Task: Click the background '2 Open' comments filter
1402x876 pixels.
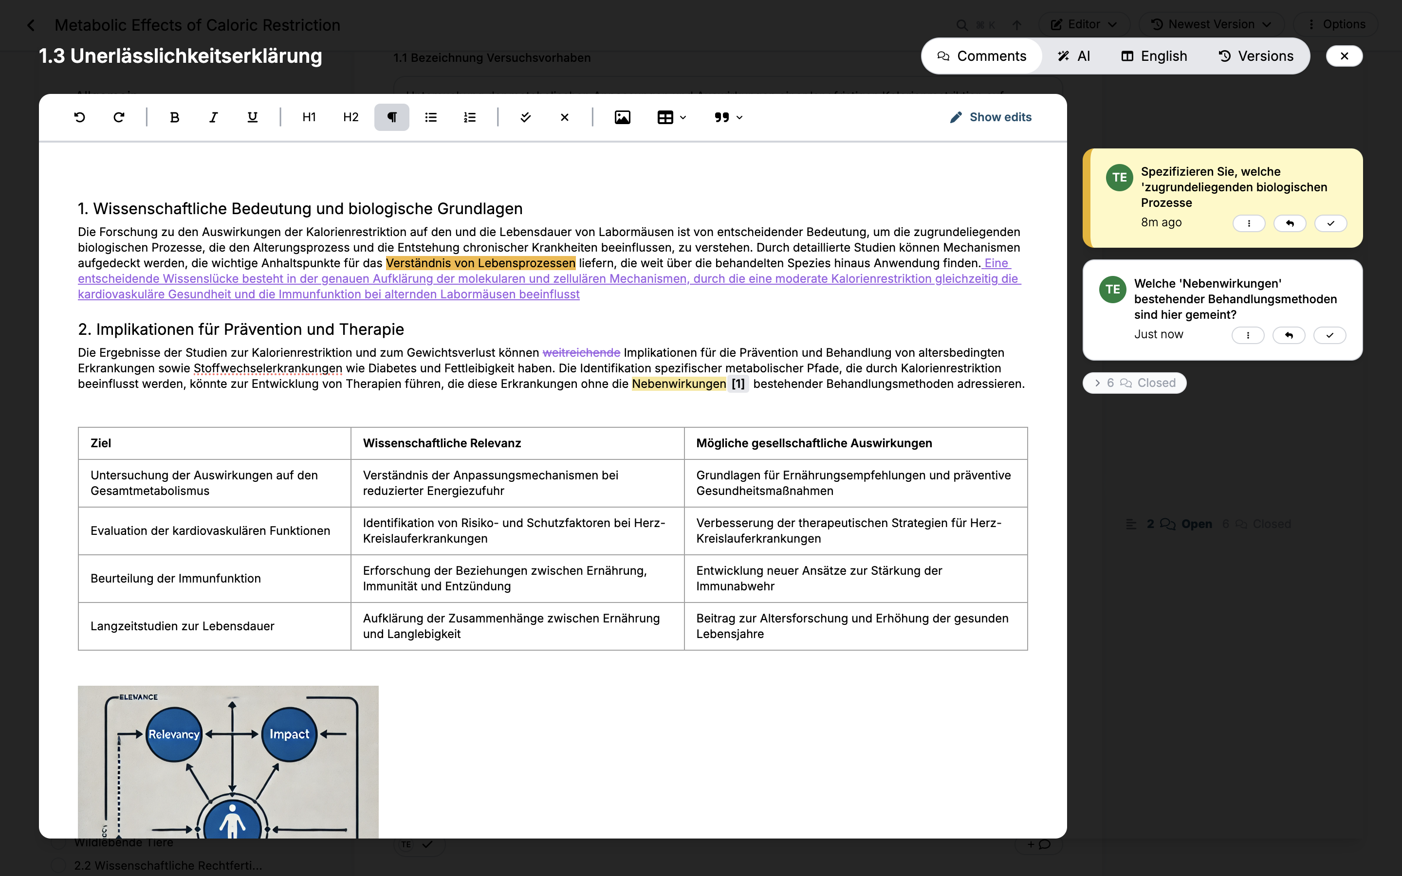Action: [x=1179, y=524]
